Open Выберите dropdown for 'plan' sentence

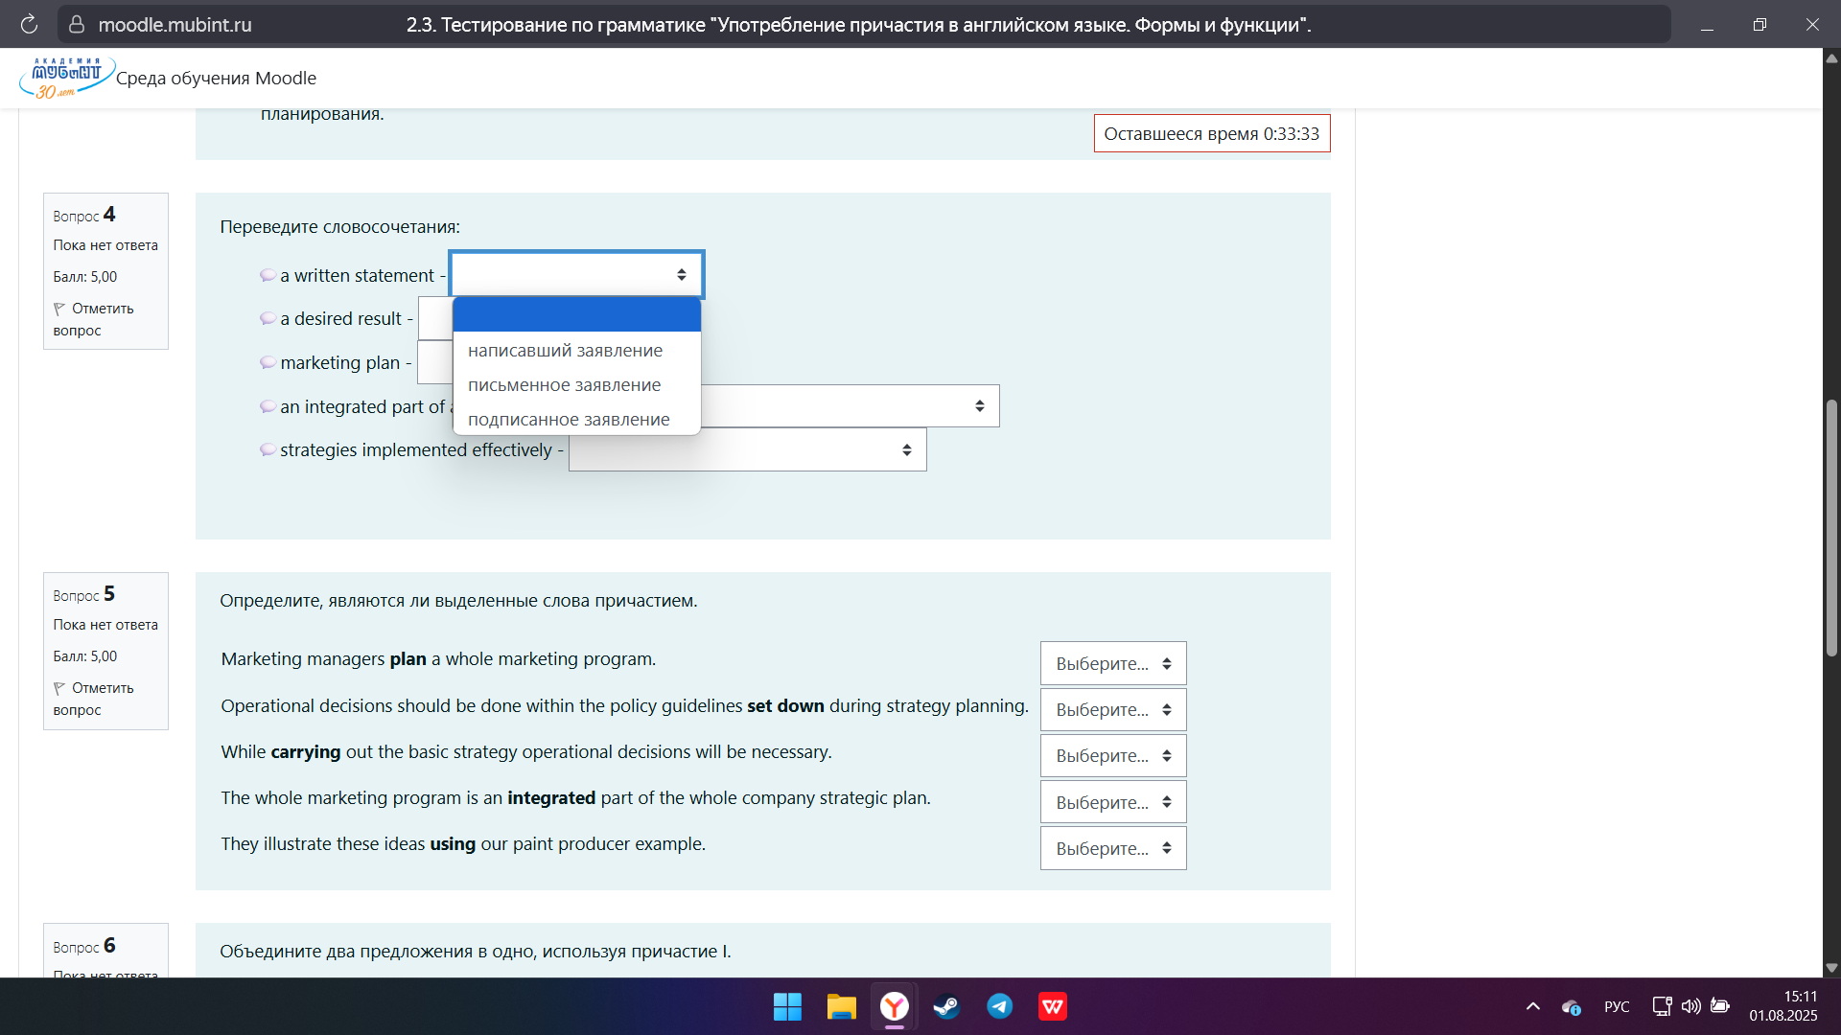tap(1112, 663)
